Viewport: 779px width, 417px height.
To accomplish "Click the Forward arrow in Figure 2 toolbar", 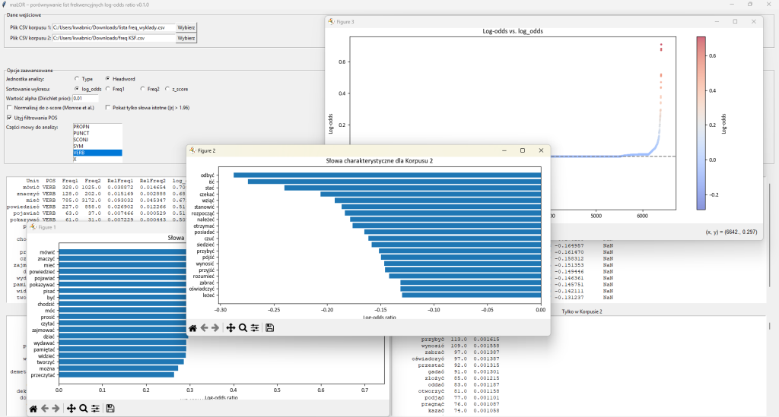I will point(215,327).
